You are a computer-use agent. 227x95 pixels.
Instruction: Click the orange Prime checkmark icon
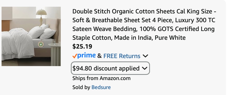pyautogui.click(x=74, y=56)
